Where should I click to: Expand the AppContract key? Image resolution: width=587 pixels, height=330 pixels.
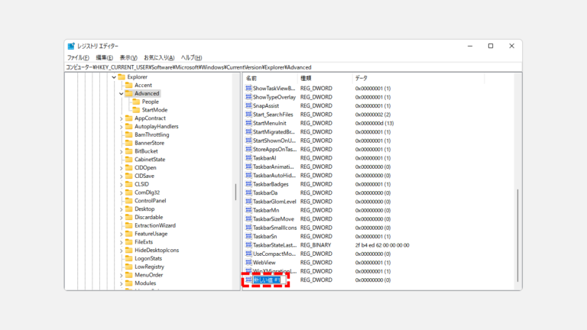pos(121,118)
